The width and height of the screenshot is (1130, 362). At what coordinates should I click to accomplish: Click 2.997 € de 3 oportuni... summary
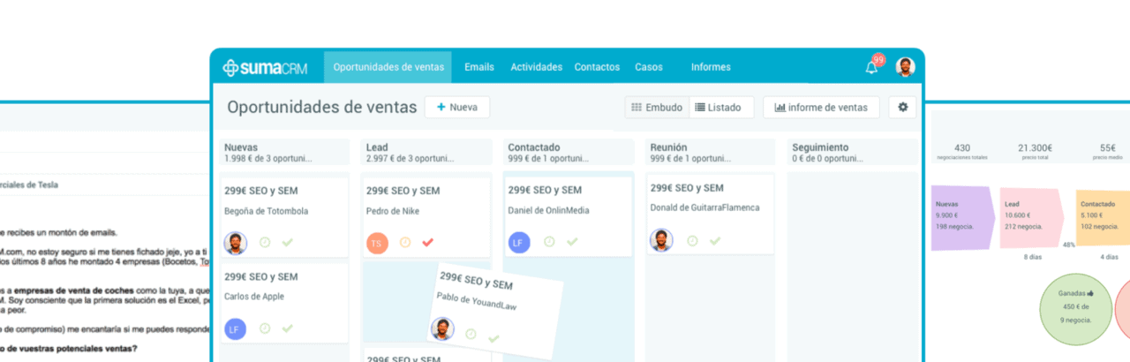coord(411,159)
